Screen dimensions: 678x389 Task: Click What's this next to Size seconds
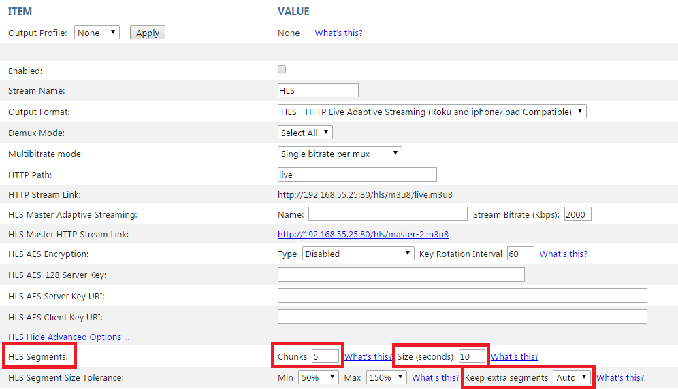(x=515, y=356)
